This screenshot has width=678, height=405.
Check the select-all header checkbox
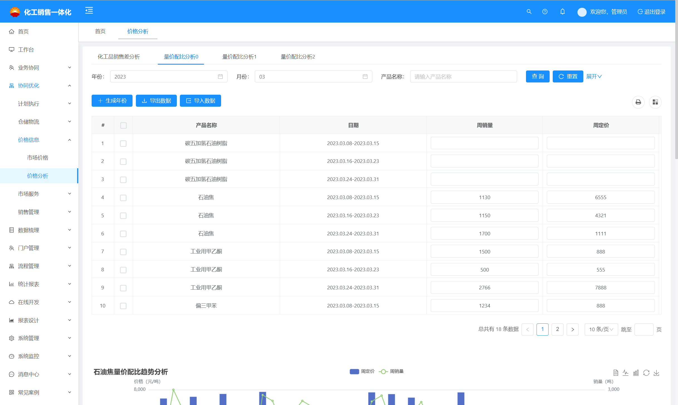(x=123, y=126)
